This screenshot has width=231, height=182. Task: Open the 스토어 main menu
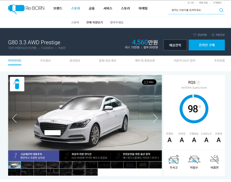(76, 8)
